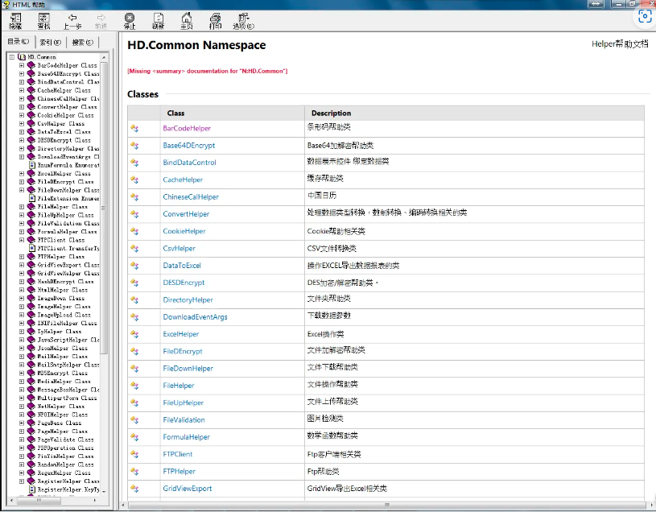The height and width of the screenshot is (512, 656).
Task: Open the DataToExcel class link
Action: pyautogui.click(x=182, y=265)
